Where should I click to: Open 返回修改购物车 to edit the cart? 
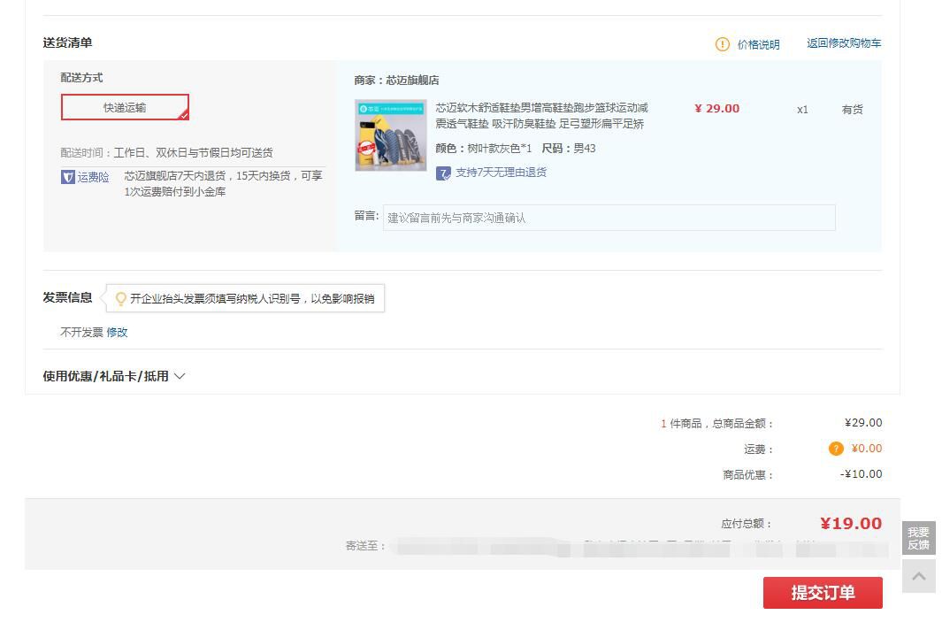(842, 43)
